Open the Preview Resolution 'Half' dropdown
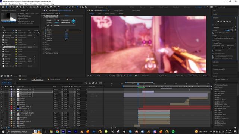This screenshot has width=239, height=134. coord(232,48)
